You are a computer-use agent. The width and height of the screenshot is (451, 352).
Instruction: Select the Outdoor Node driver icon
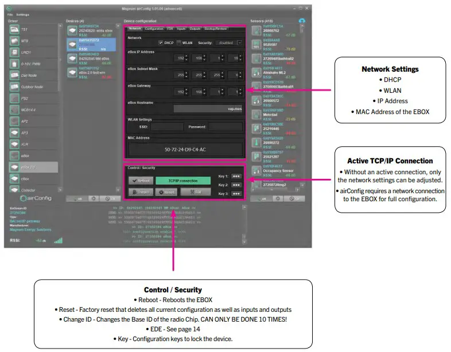(x=14, y=87)
